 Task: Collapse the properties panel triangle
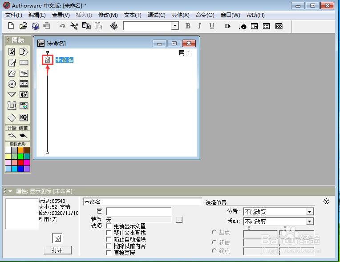10,191
